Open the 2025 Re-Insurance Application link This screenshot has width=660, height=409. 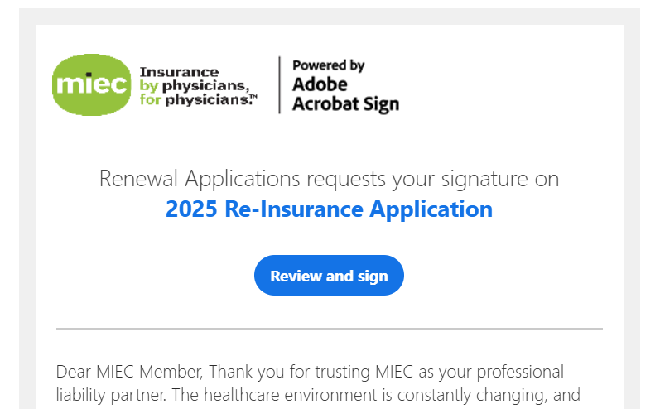tap(329, 209)
